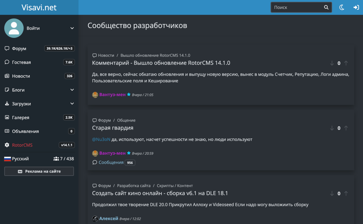The width and height of the screenshot is (363, 224).
Task: Click inside the Поиск search field
Action: pos(298,7)
